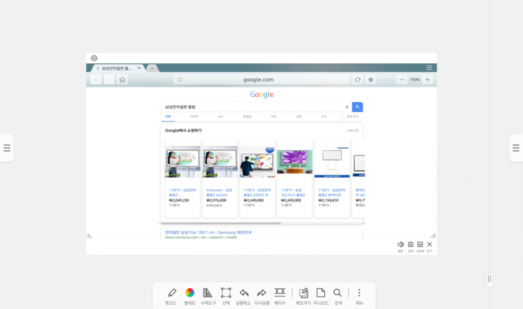Click the Google logo
This screenshot has height=309, width=523.
click(x=262, y=94)
